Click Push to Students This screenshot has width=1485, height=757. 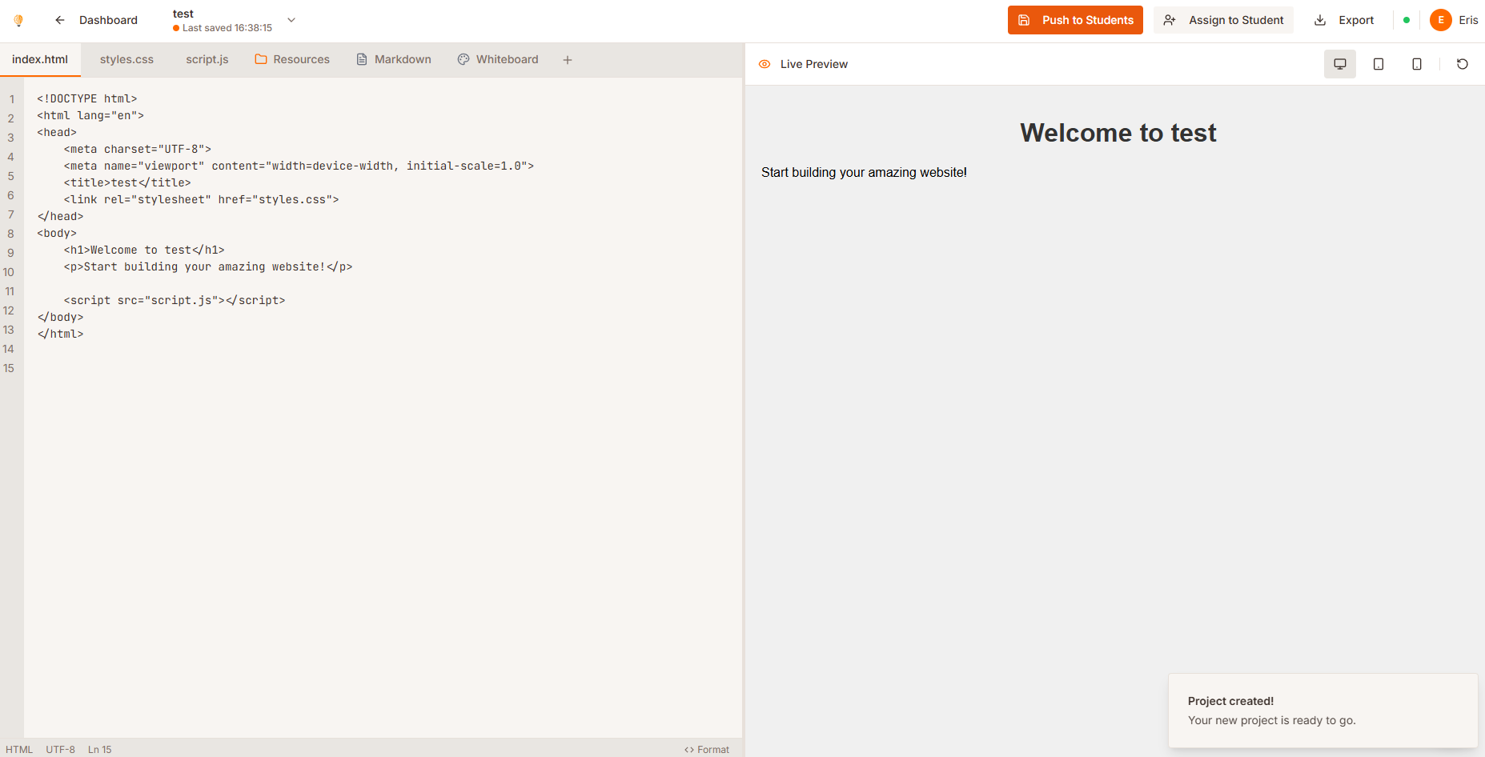pos(1075,20)
